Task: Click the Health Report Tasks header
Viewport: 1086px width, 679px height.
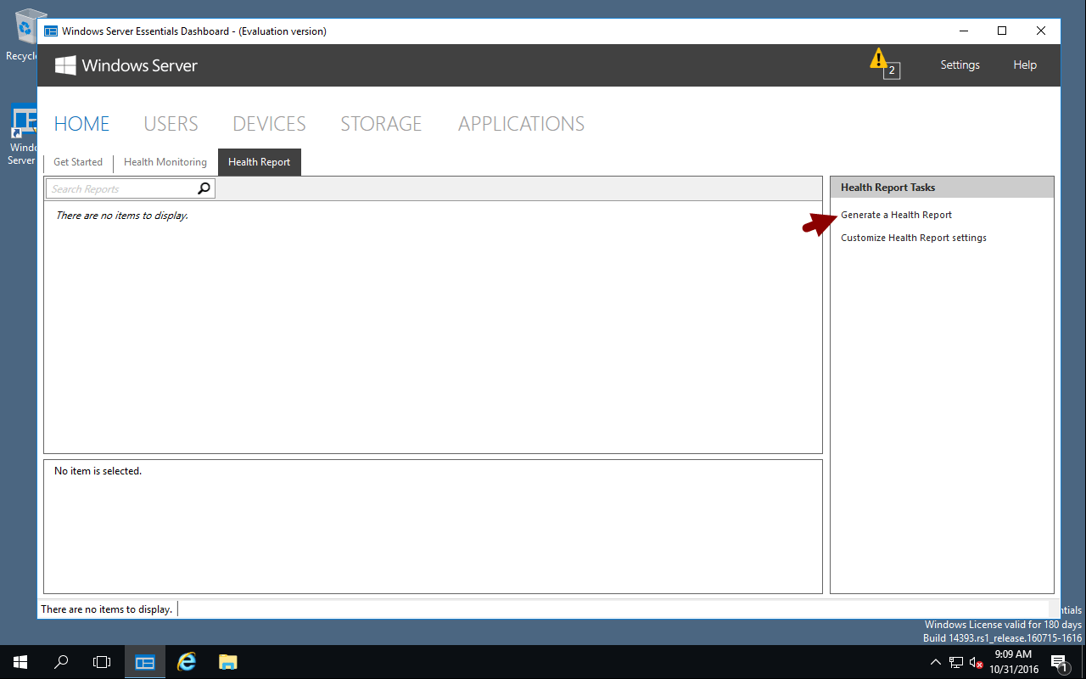Action: point(942,188)
